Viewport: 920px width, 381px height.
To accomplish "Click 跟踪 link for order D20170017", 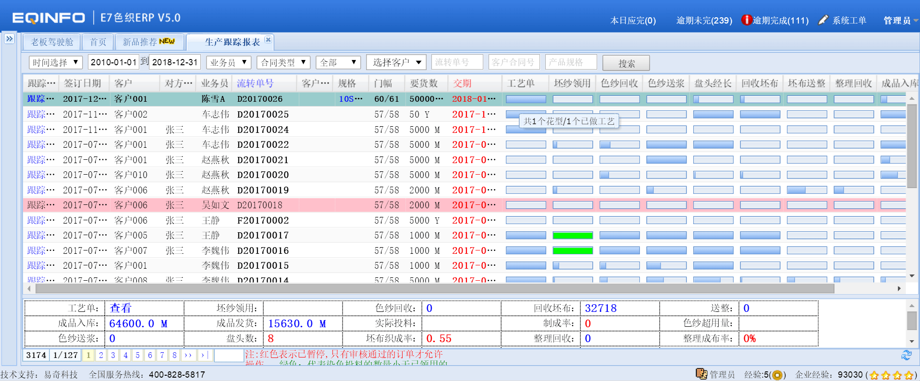I will (40, 235).
